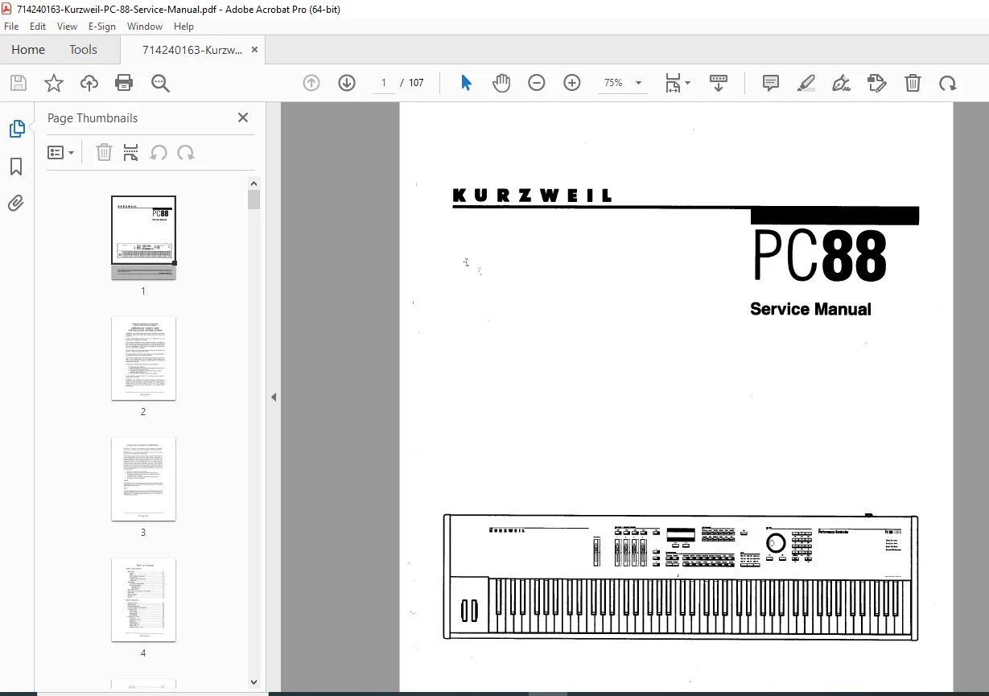
Task: Select the arrow selection tool
Action: click(x=466, y=83)
